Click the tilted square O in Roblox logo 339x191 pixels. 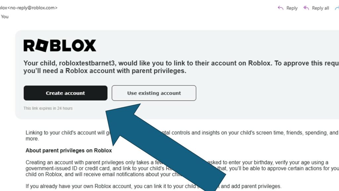pyautogui.click(x=41, y=45)
